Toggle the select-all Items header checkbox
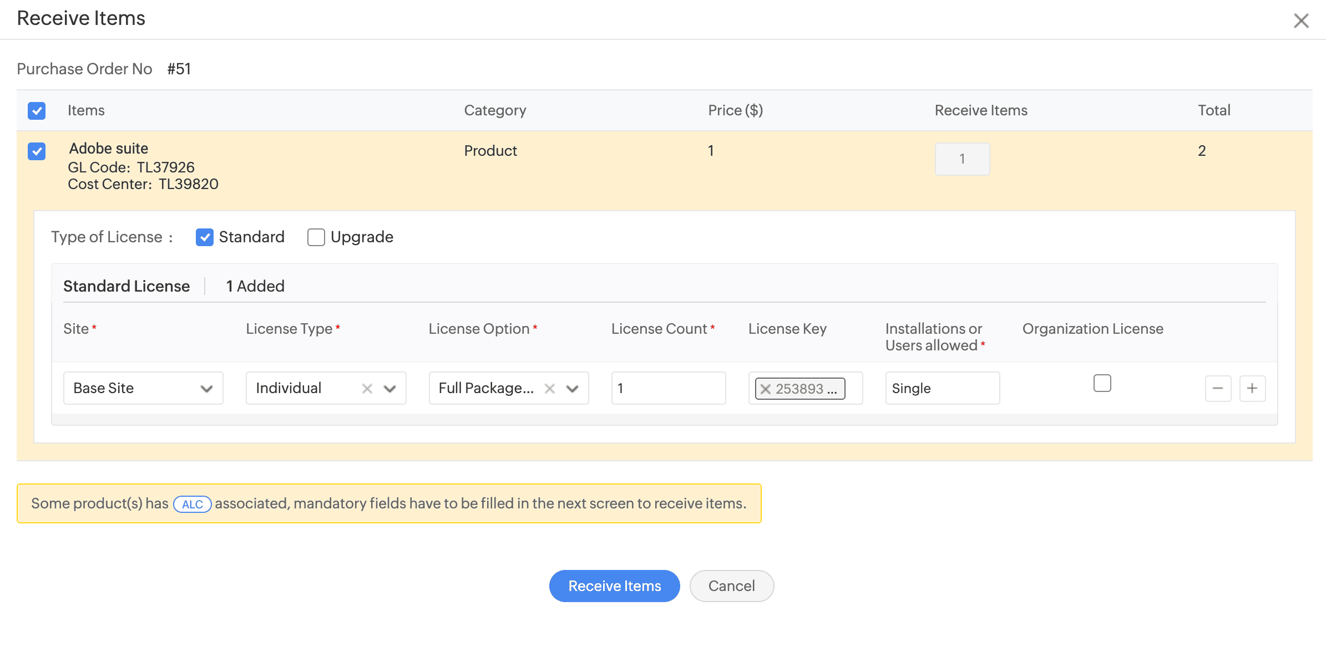The image size is (1326, 652). pos(37,111)
